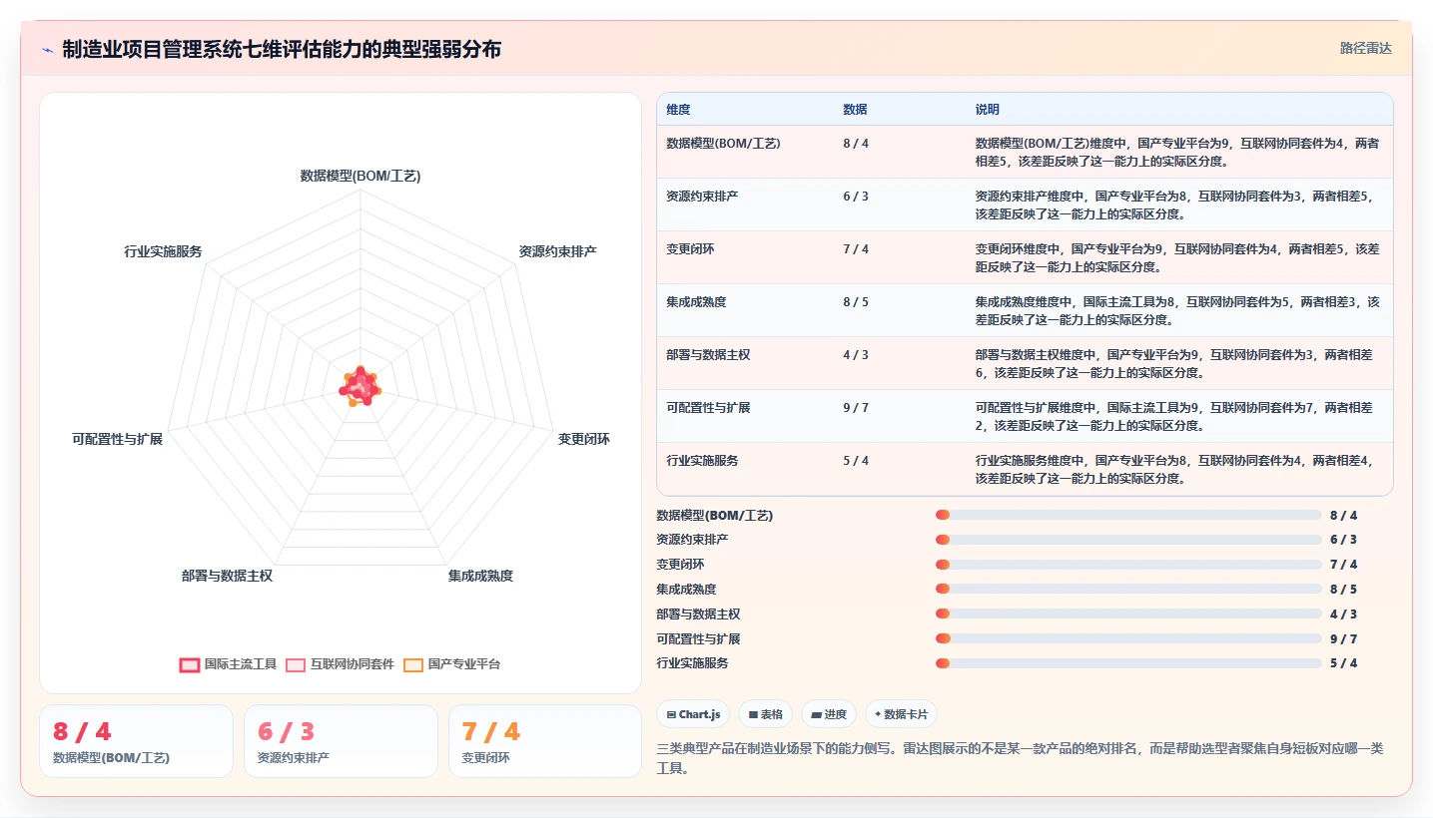Click the data points at the radar center

[360, 387]
